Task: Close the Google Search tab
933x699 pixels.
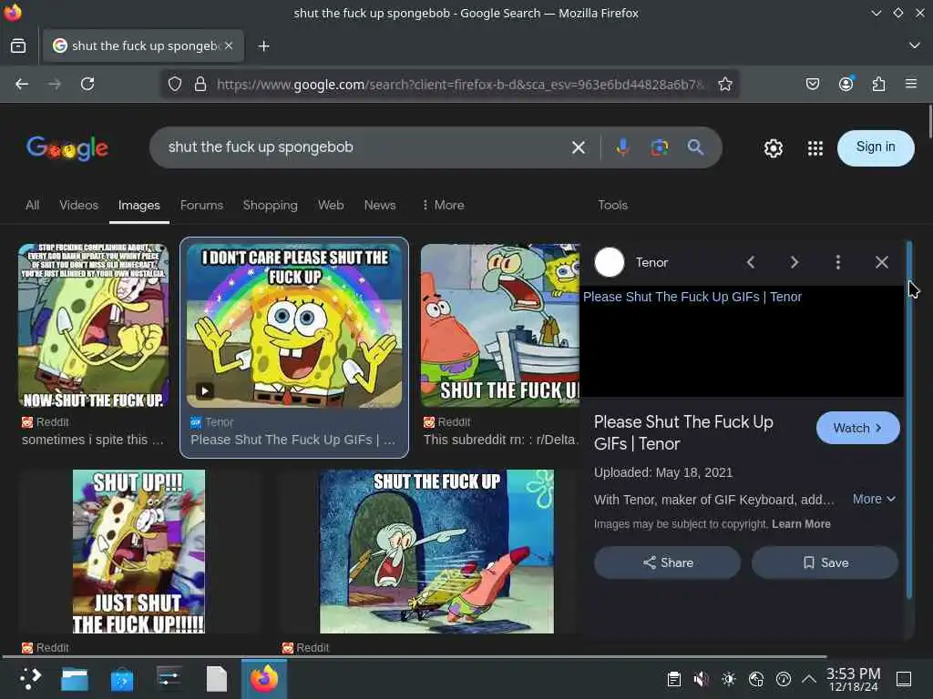Action: 229,46
